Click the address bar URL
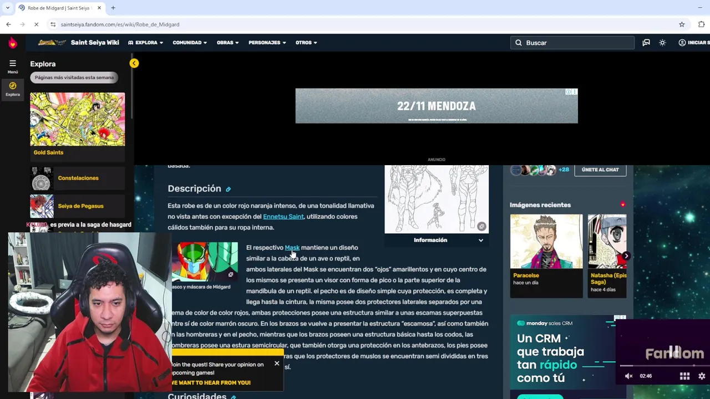710x399 pixels. (x=120, y=24)
